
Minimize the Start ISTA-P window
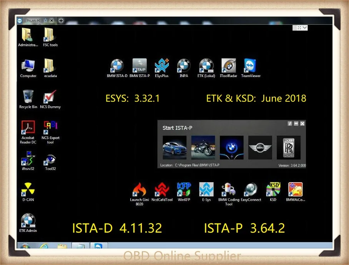coord(296,124)
